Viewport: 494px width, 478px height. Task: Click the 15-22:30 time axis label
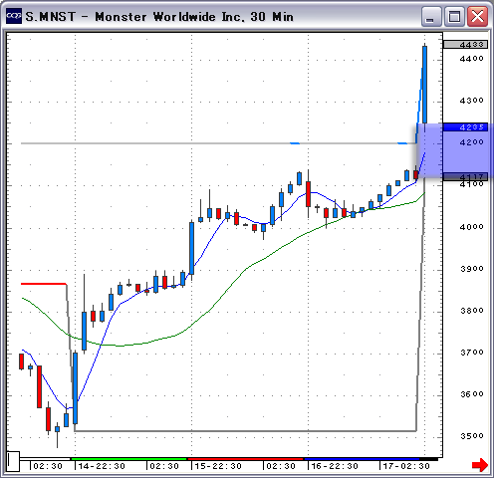pos(218,466)
